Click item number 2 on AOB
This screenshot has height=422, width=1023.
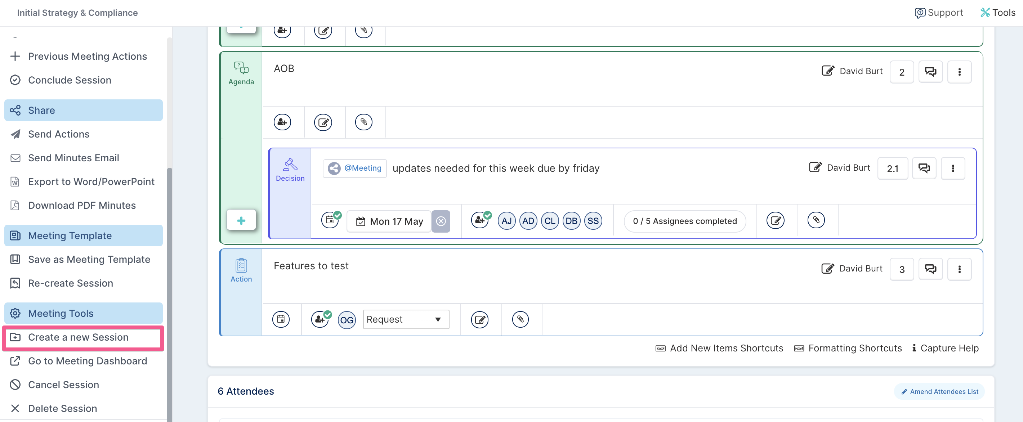[x=902, y=72]
